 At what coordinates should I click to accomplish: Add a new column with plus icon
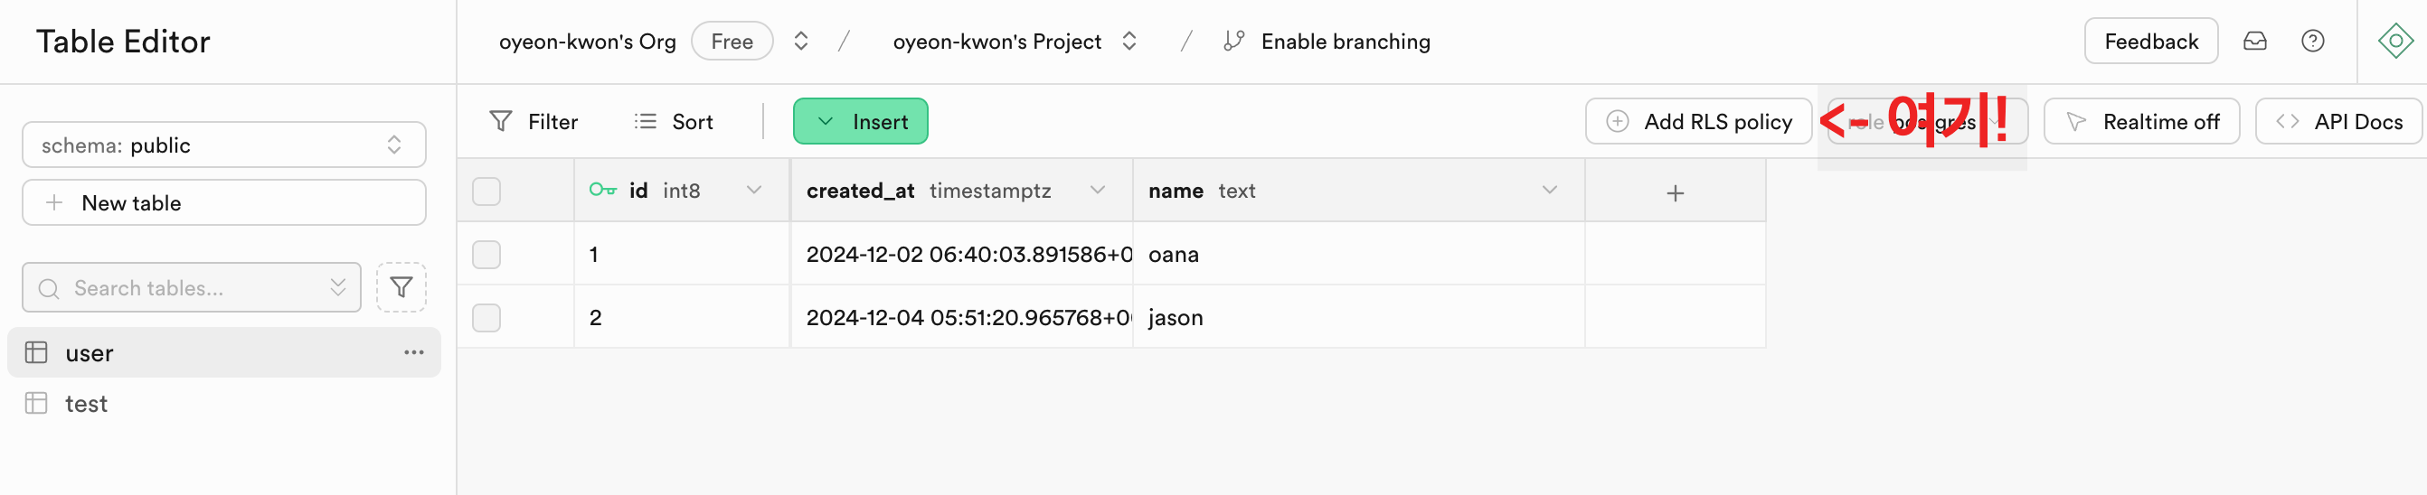[1675, 192]
